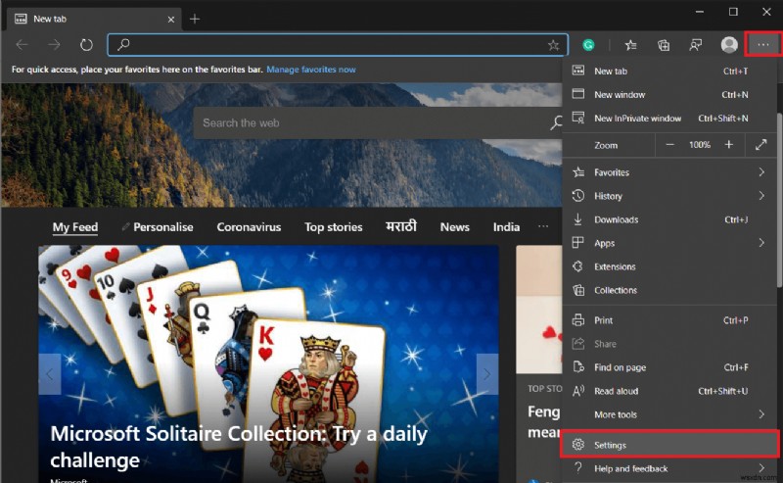783x483 pixels.
Task: Expand the History submenu
Action: click(669, 196)
